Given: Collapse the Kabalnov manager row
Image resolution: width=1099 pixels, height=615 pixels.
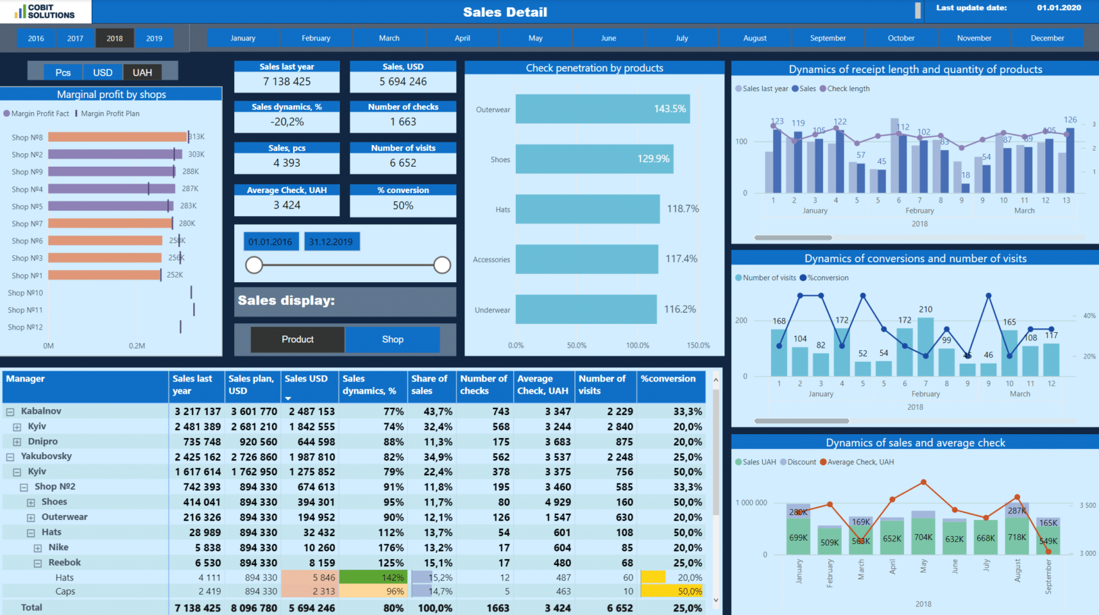Looking at the screenshot, I should [x=10, y=411].
